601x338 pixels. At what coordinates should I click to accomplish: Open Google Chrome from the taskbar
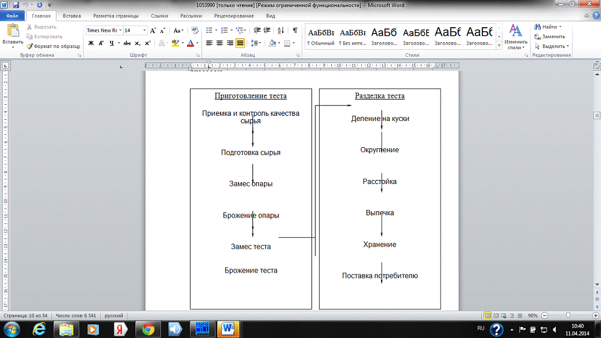click(x=148, y=329)
